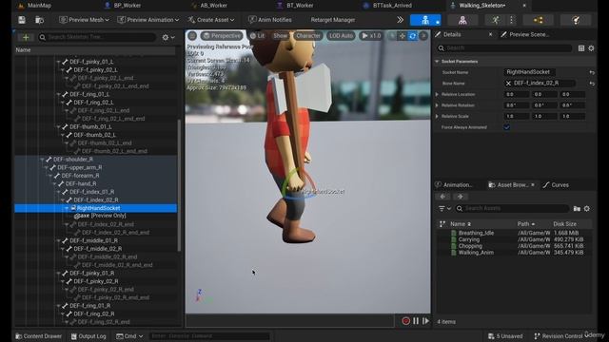The width and height of the screenshot is (609, 342).
Task: Open the Cmd console type dropdown
Action: [129, 336]
